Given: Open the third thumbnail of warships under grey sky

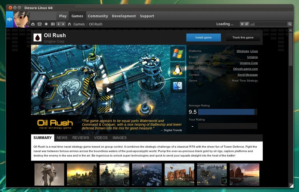Looking at the screenshot, I should [x=114, y=174].
